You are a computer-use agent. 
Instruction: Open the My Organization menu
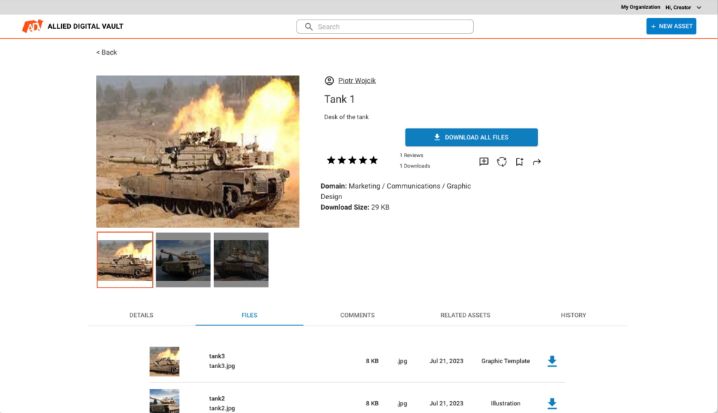click(640, 7)
